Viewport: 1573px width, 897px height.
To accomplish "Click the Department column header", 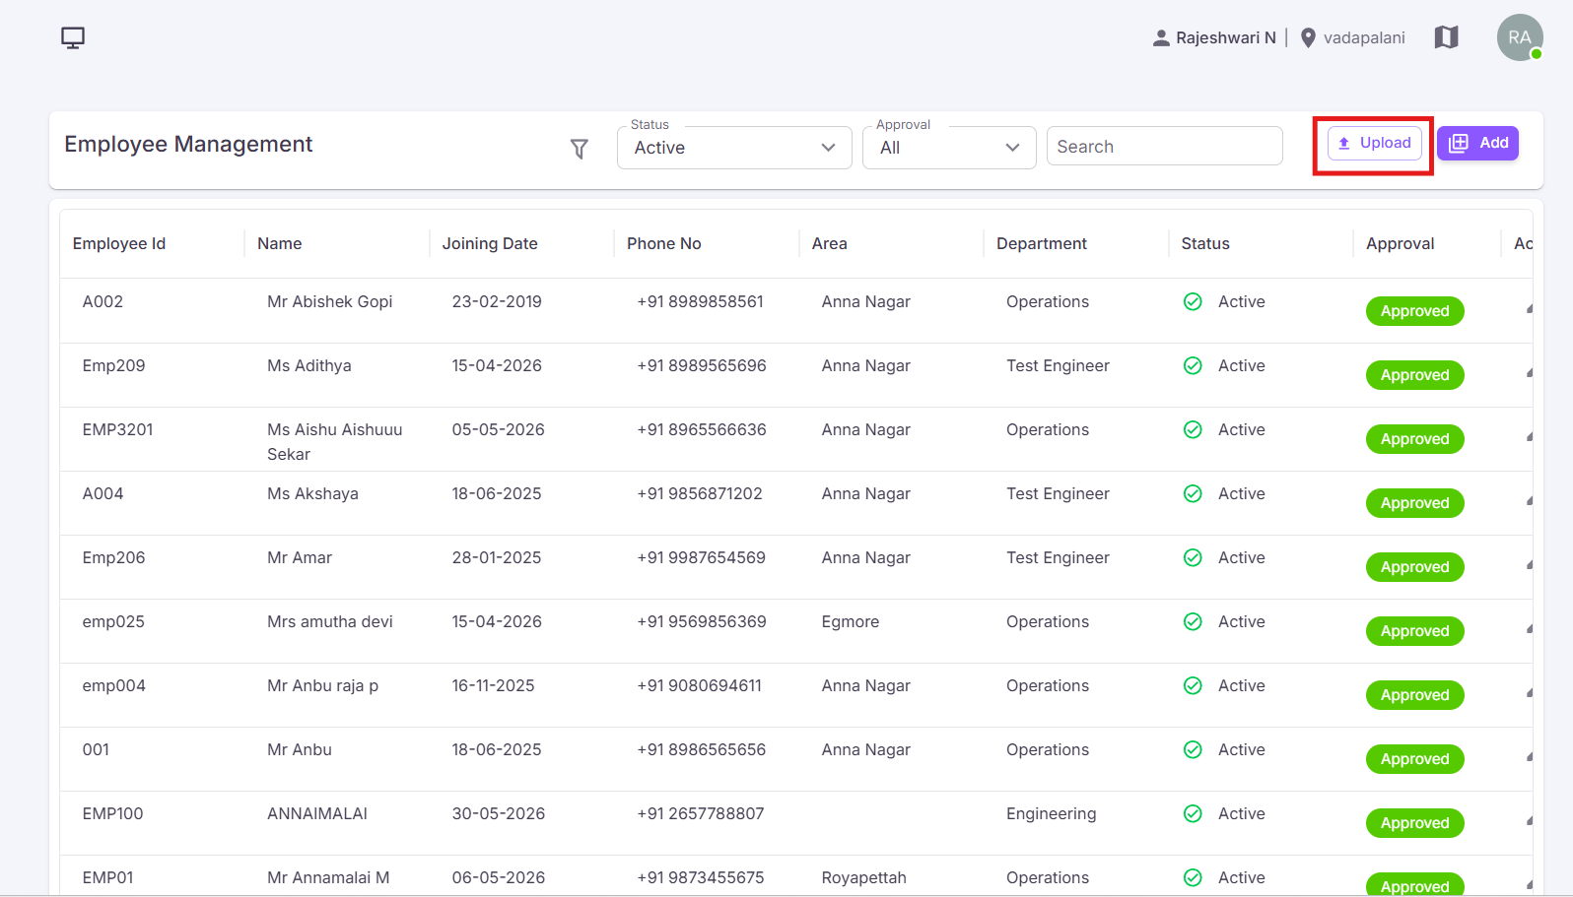I will tap(1042, 244).
